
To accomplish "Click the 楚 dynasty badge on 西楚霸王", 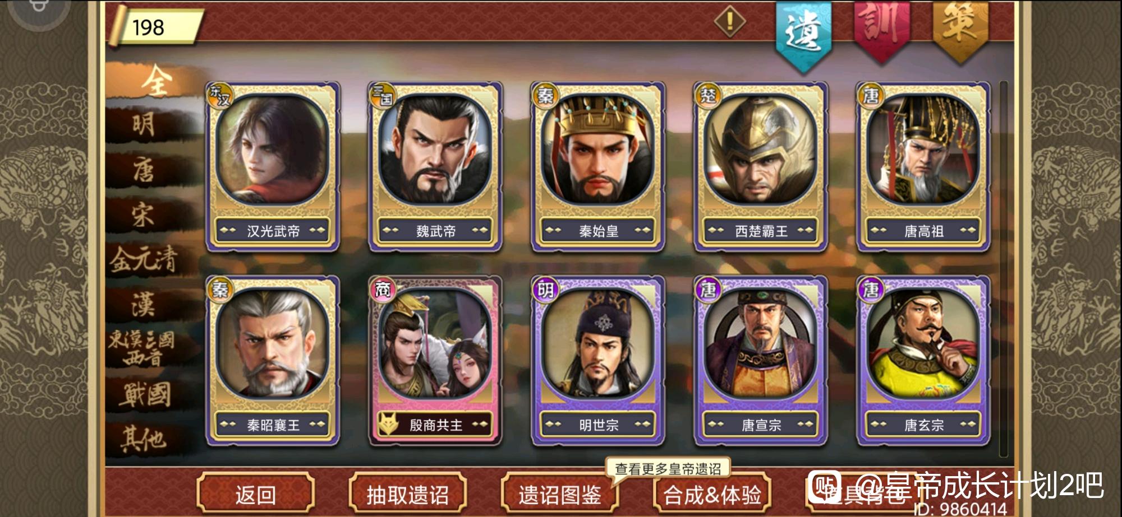I will [x=708, y=96].
